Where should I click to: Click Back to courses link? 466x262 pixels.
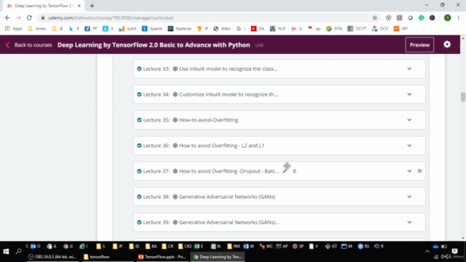(x=33, y=45)
